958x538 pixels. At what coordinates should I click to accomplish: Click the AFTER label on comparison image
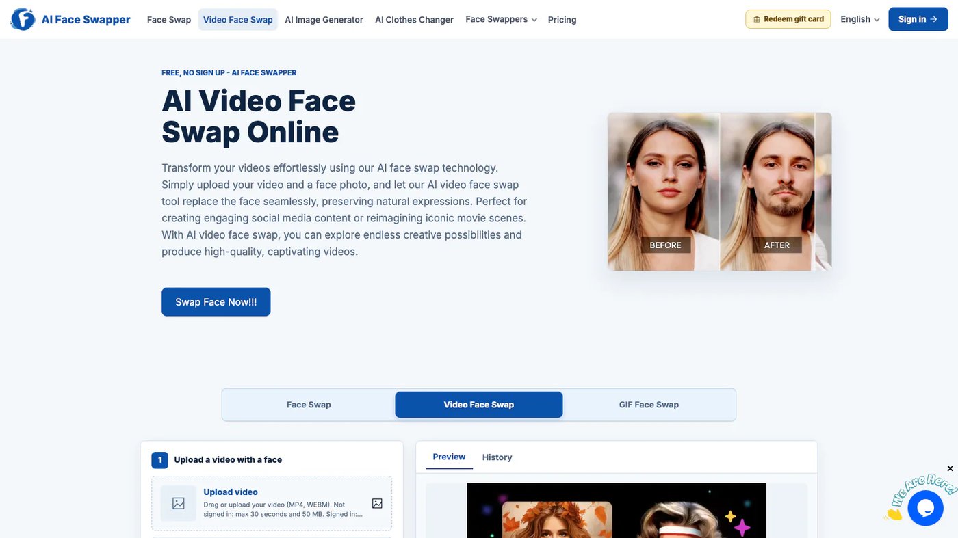point(777,245)
